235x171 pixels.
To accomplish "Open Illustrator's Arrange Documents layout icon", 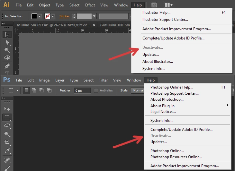I will click(x=167, y=5).
